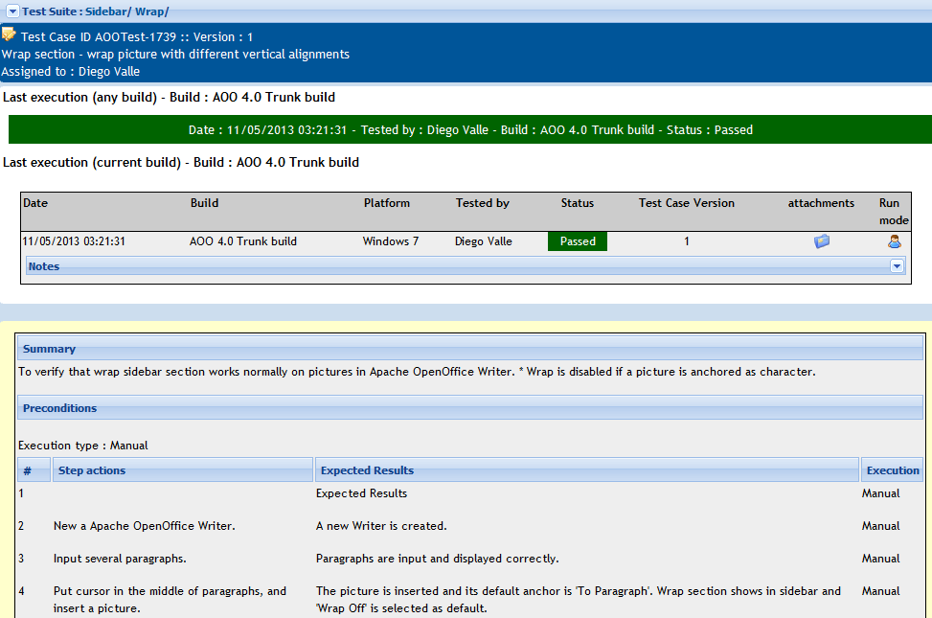Click the Build column header
932x618 pixels.
pos(204,203)
